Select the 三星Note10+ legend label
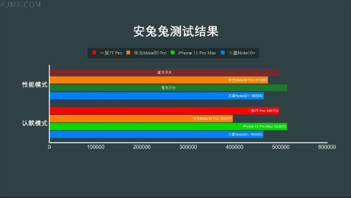351x198 pixels. (x=242, y=53)
